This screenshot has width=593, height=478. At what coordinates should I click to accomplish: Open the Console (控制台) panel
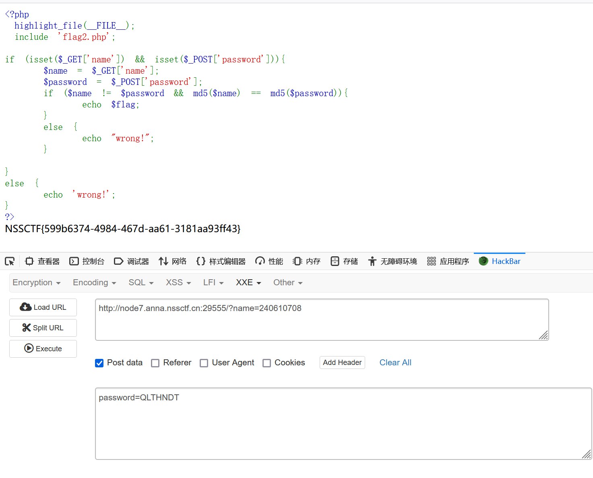(87, 262)
